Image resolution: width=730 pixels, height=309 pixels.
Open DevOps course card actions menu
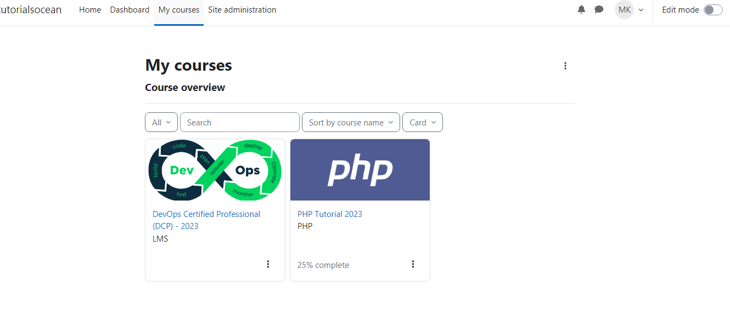(268, 264)
